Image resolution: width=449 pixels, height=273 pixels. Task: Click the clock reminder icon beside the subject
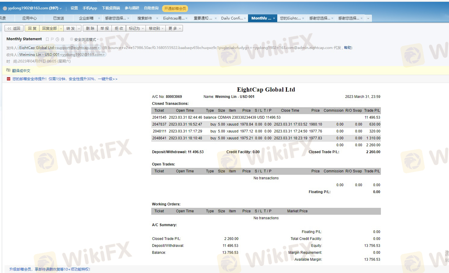57,39
